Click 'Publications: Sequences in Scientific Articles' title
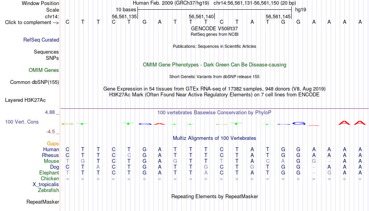369x211 pixels. click(x=214, y=46)
